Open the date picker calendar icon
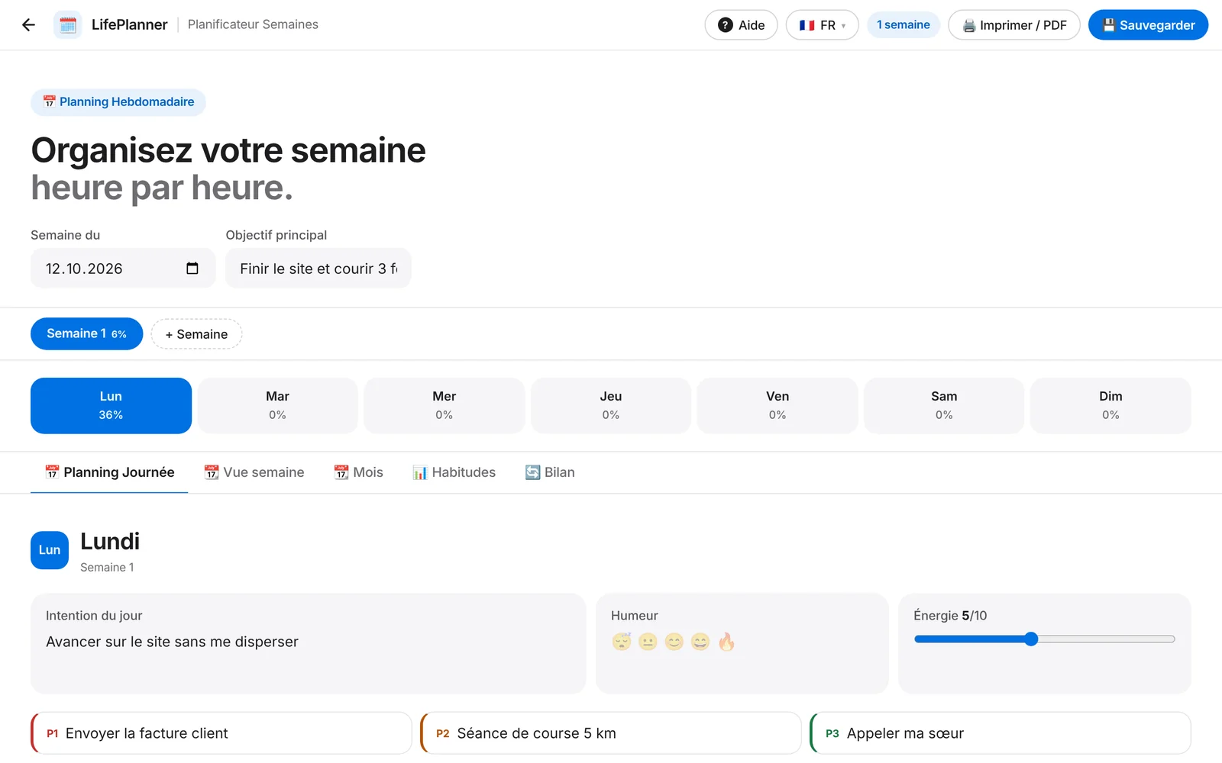1222x763 pixels. click(x=192, y=269)
